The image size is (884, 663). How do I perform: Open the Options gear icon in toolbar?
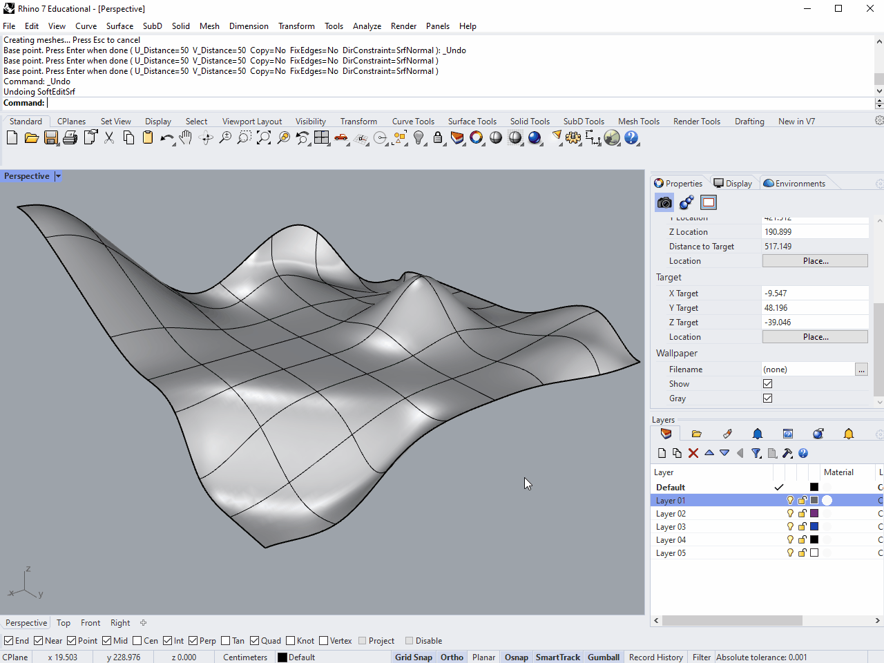(x=573, y=138)
